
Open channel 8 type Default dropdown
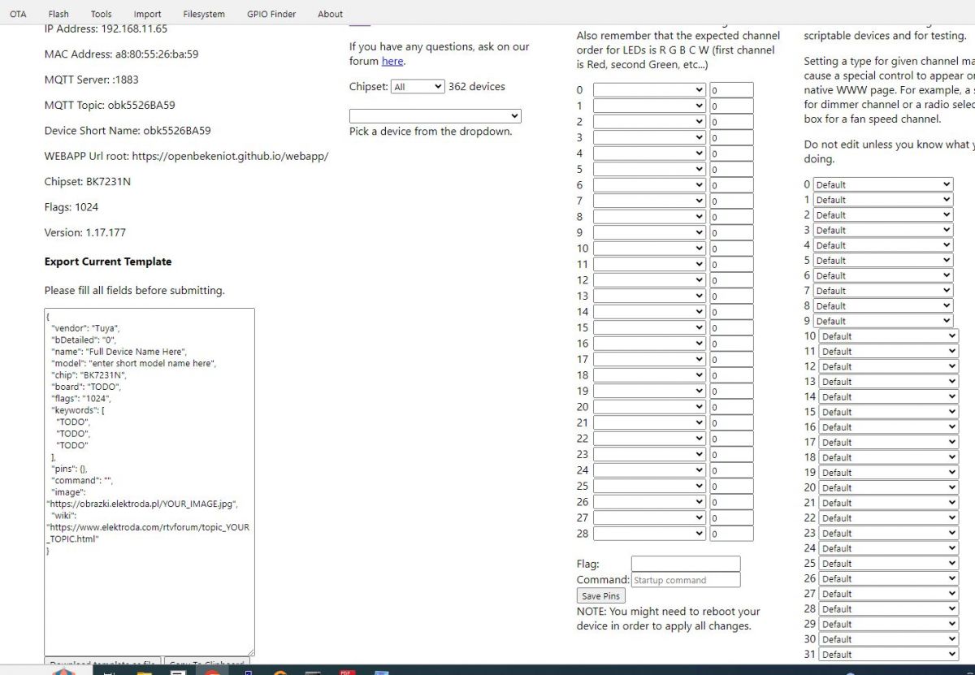(882, 305)
